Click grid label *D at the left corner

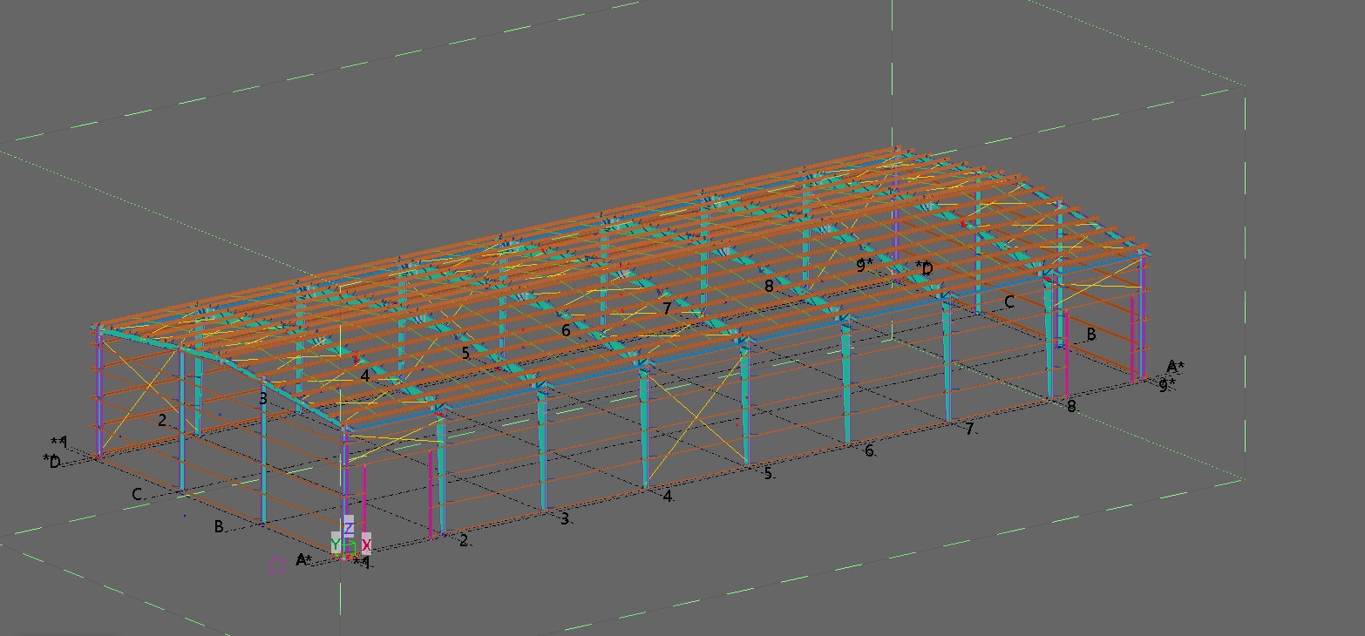pos(52,461)
